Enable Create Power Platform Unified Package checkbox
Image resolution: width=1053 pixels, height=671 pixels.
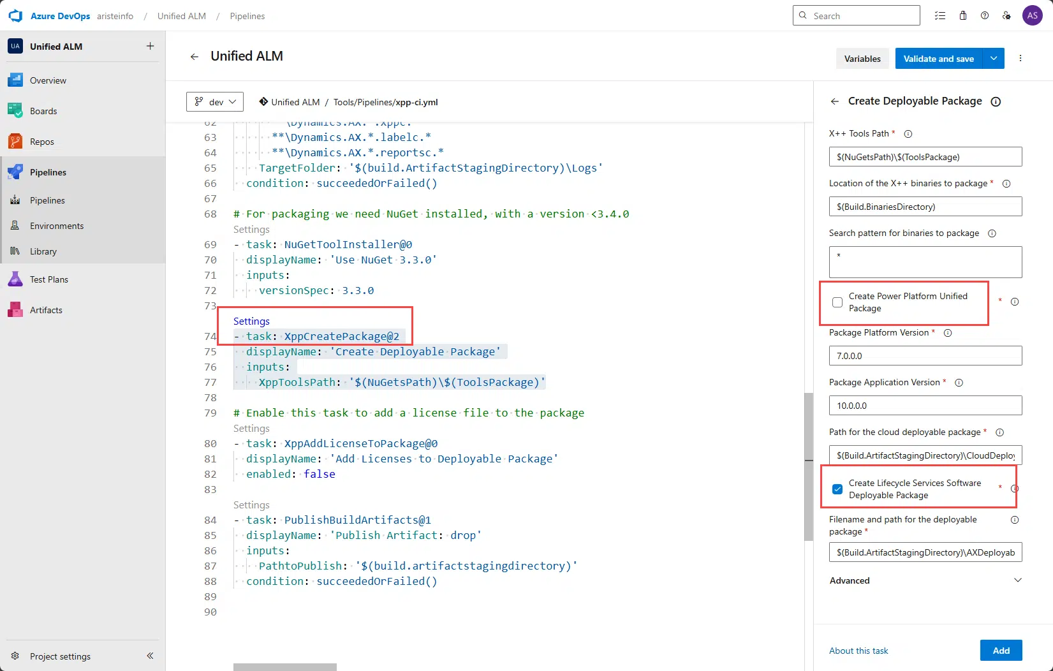click(837, 302)
